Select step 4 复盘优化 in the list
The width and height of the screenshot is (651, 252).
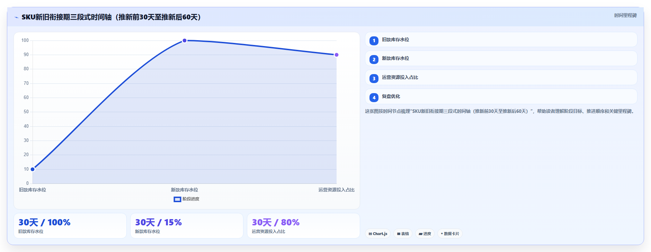pyautogui.click(x=501, y=97)
